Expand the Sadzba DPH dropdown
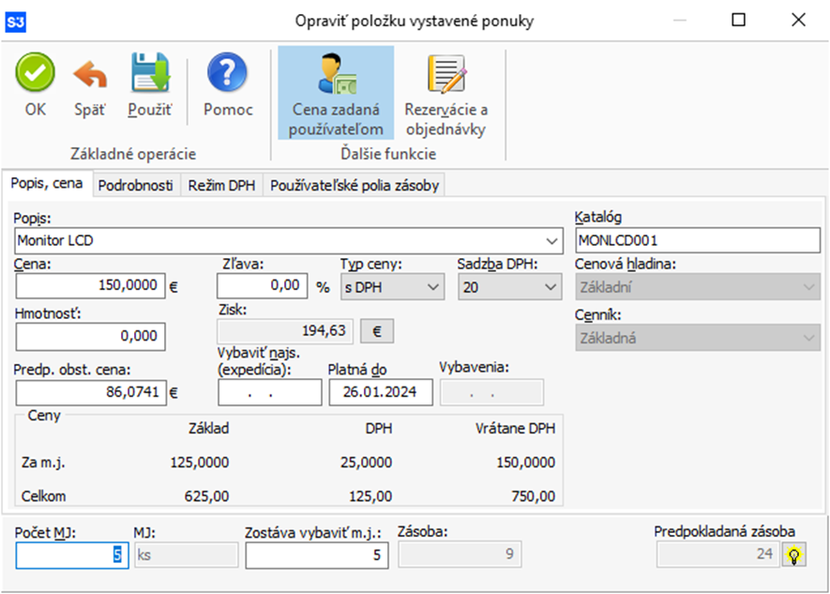830x594 pixels. click(x=551, y=287)
